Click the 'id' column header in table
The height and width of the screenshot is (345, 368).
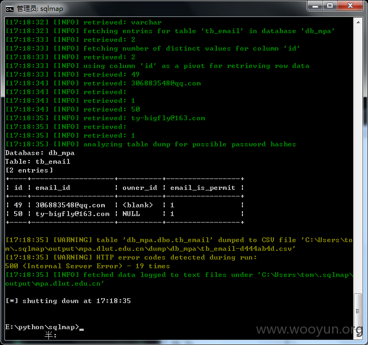tap(18, 188)
